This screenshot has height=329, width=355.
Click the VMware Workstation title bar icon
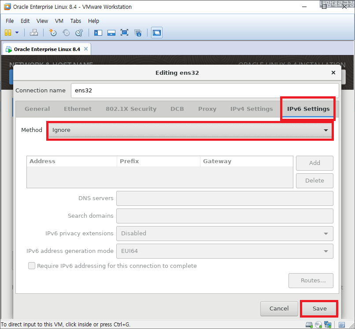[7, 7]
